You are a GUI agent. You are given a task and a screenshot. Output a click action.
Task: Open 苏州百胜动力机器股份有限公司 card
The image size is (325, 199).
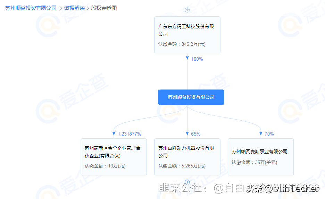click(x=187, y=157)
